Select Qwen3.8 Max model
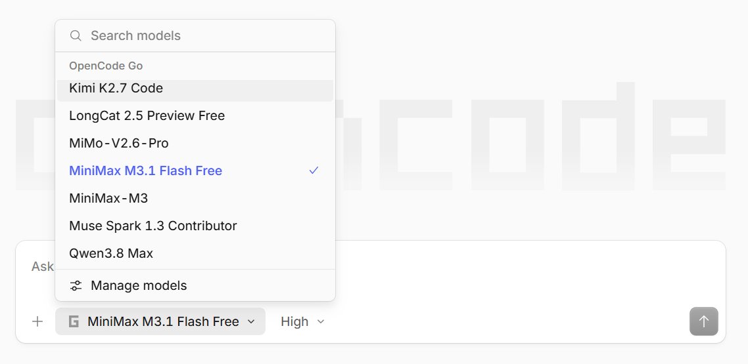The width and height of the screenshot is (748, 364). 195,253
